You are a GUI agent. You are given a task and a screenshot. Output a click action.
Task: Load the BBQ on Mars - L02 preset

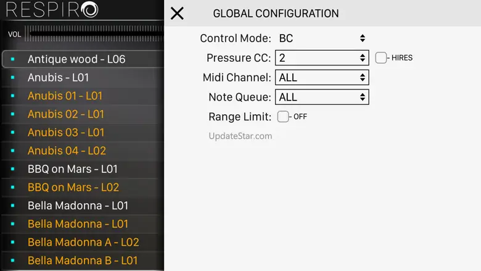[x=73, y=187]
